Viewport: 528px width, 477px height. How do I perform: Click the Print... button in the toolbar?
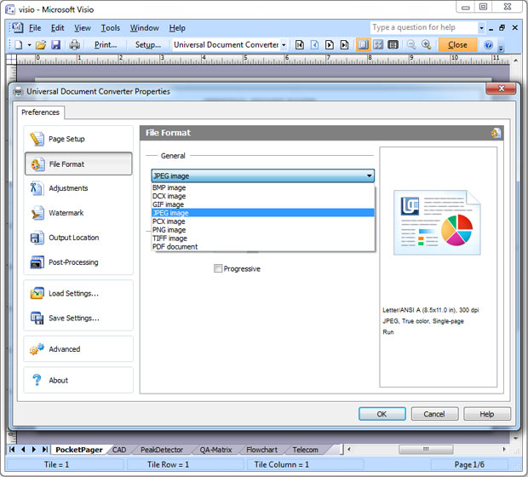(106, 45)
